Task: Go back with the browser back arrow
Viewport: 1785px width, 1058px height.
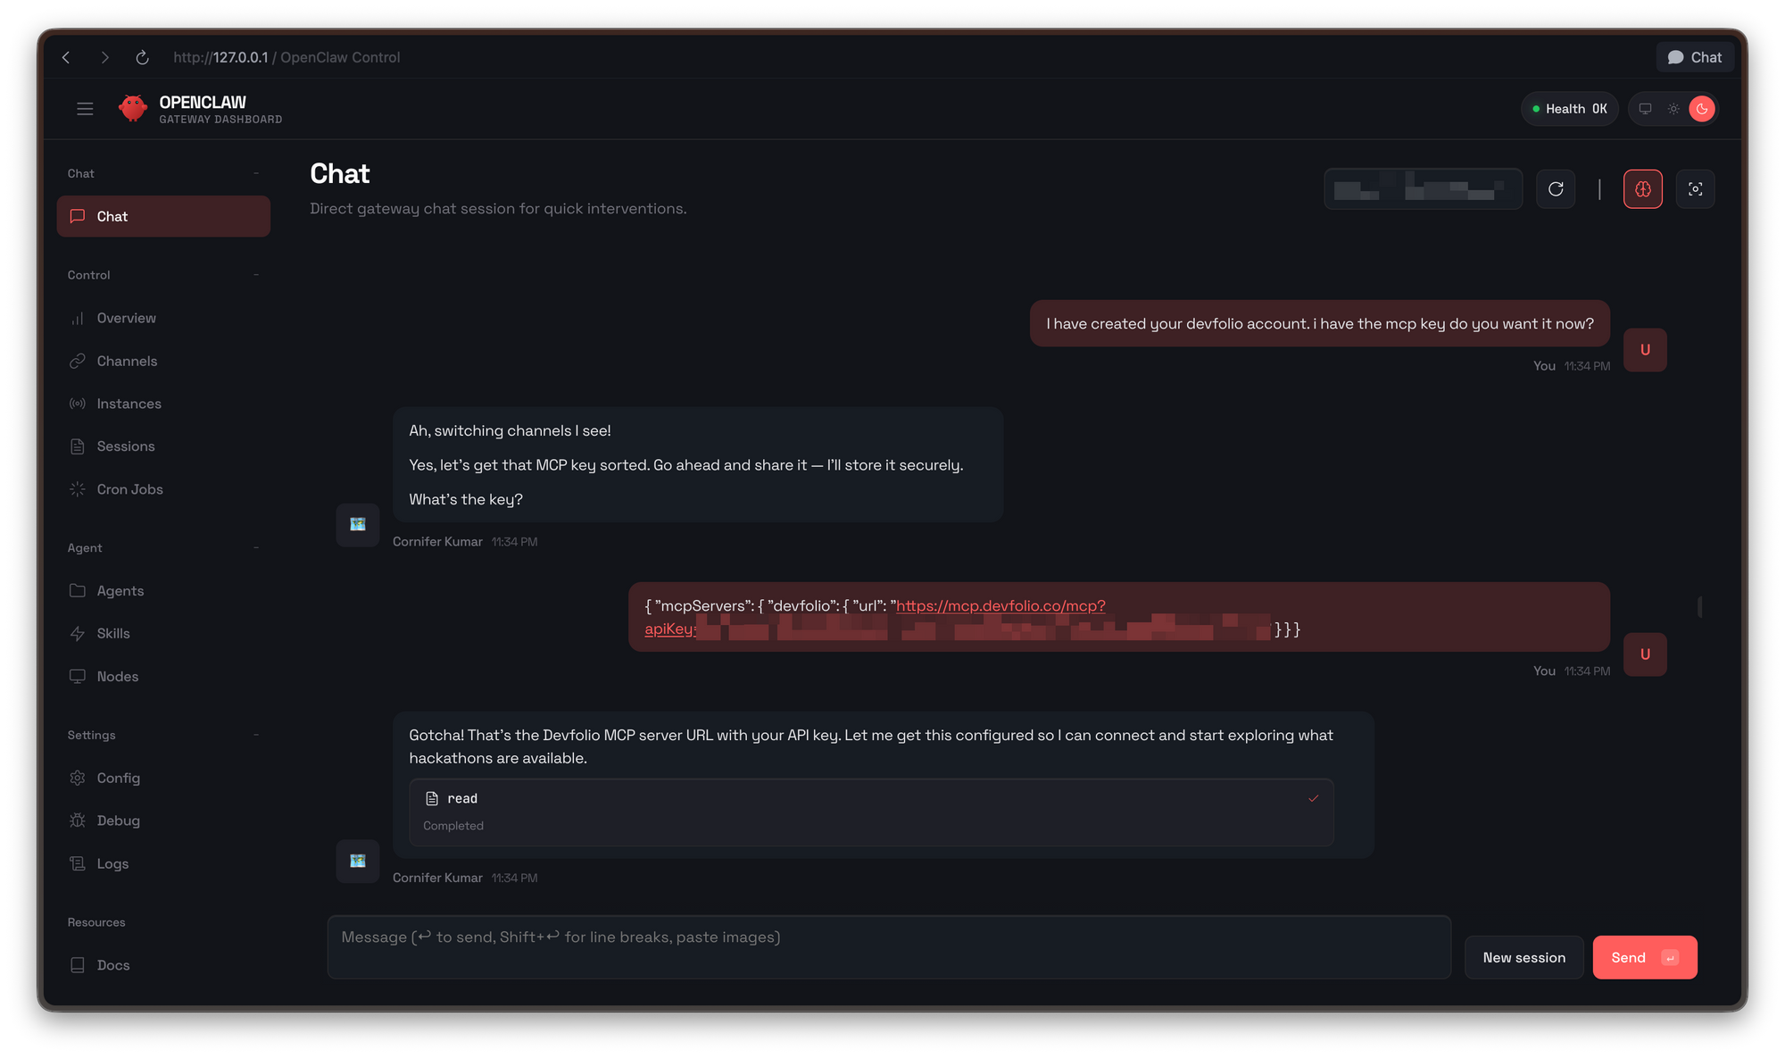Action: [x=66, y=57]
